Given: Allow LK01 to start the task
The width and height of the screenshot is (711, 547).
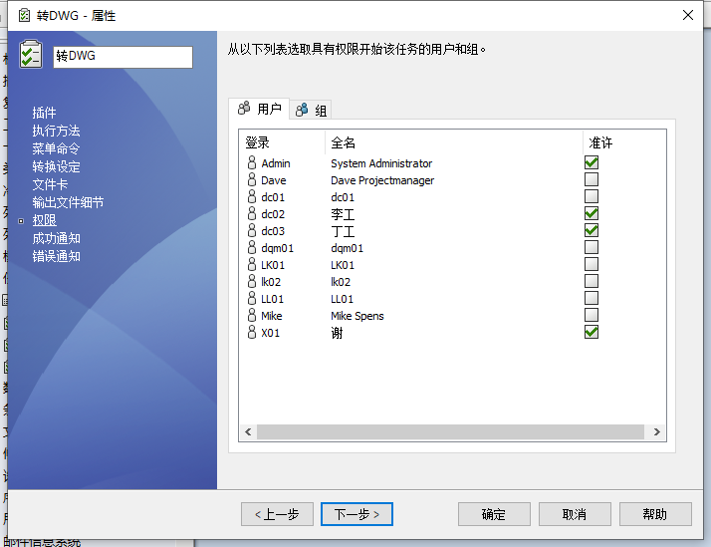Looking at the screenshot, I should (592, 264).
